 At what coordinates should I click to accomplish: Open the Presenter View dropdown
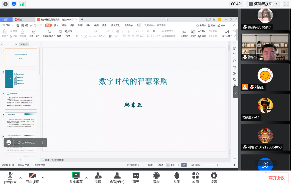[x=263, y=4]
